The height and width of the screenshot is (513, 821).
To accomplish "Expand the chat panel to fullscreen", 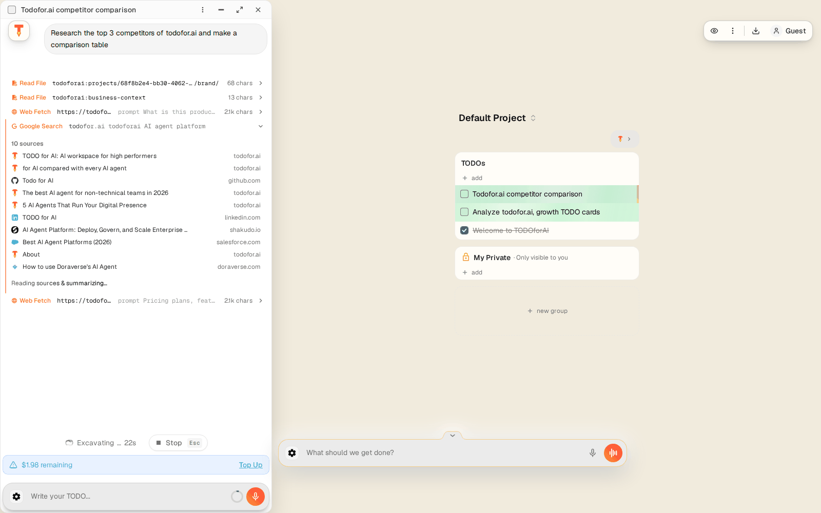I will tap(240, 10).
